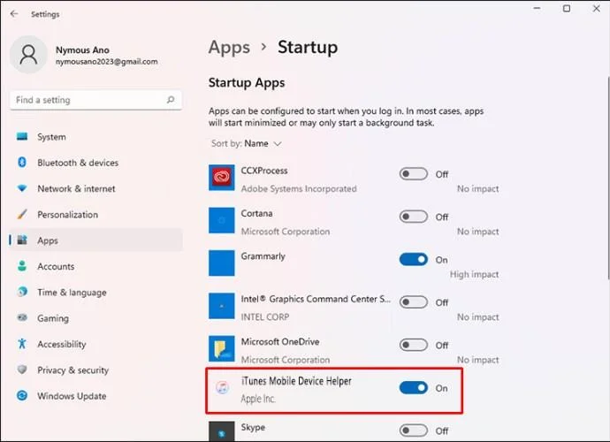Viewport: 610px width, 442px height.
Task: Click the High impact label for Grammarly
Action: (x=474, y=274)
